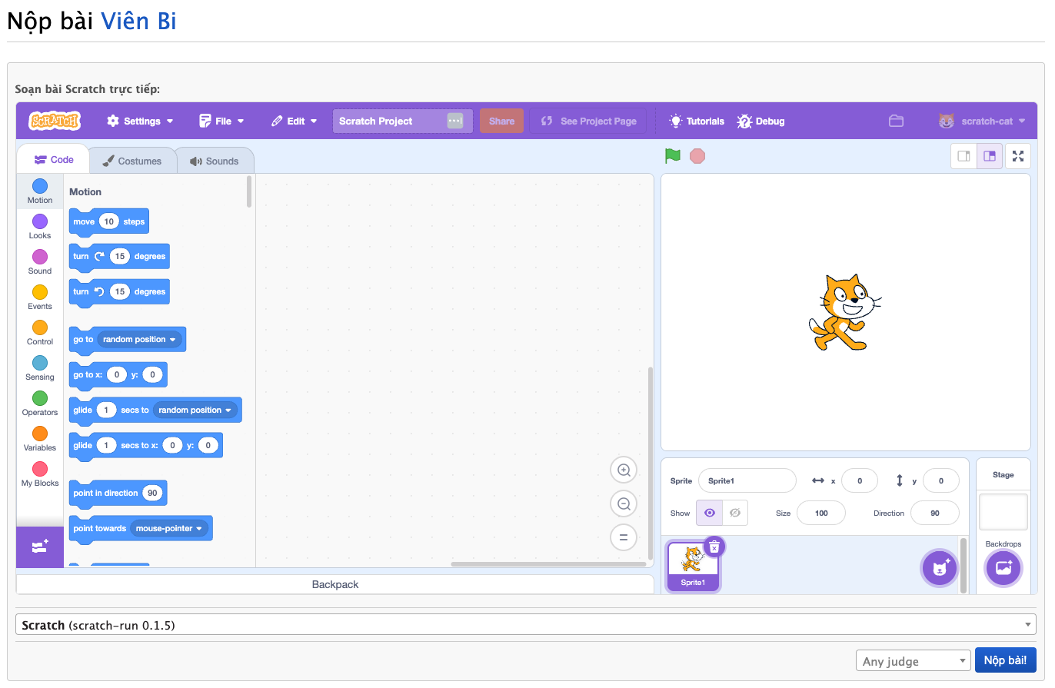1055x688 pixels.
Task: Switch to the Costumes tab
Action: coord(132,161)
